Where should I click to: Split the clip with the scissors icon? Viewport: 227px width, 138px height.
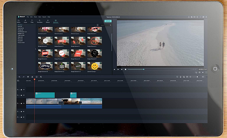32,77
